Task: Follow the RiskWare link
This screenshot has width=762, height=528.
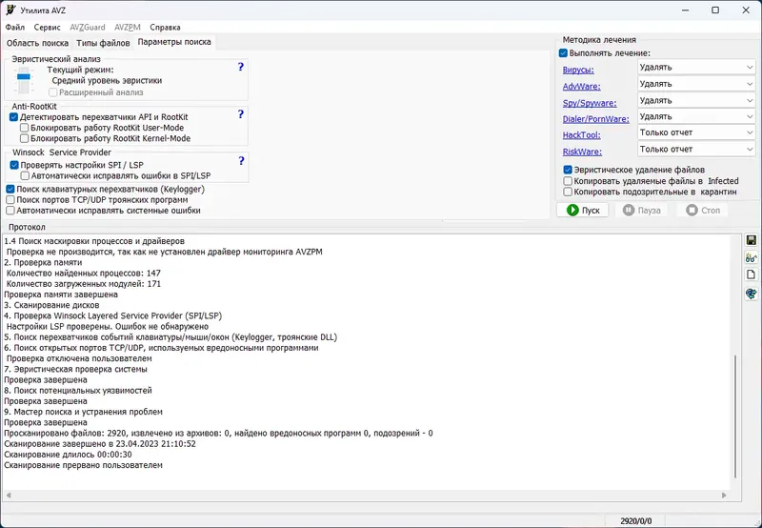Action: coord(582,152)
